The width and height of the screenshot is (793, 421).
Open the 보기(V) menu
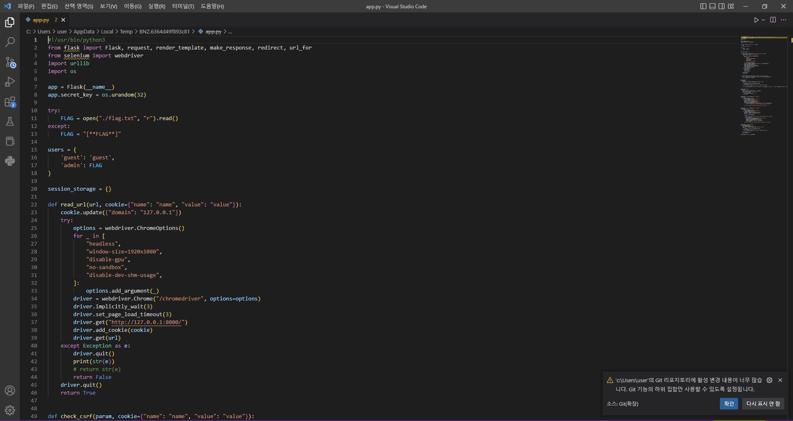109,6
